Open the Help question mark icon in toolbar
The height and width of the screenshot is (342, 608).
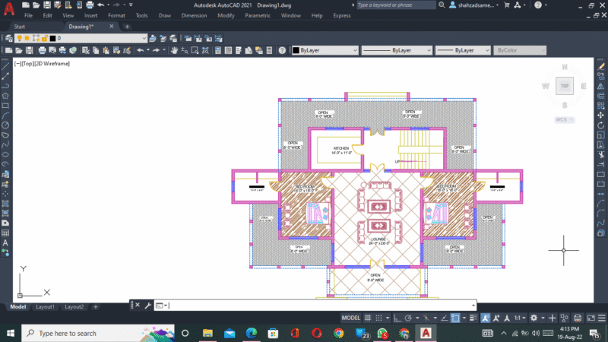(x=282, y=50)
